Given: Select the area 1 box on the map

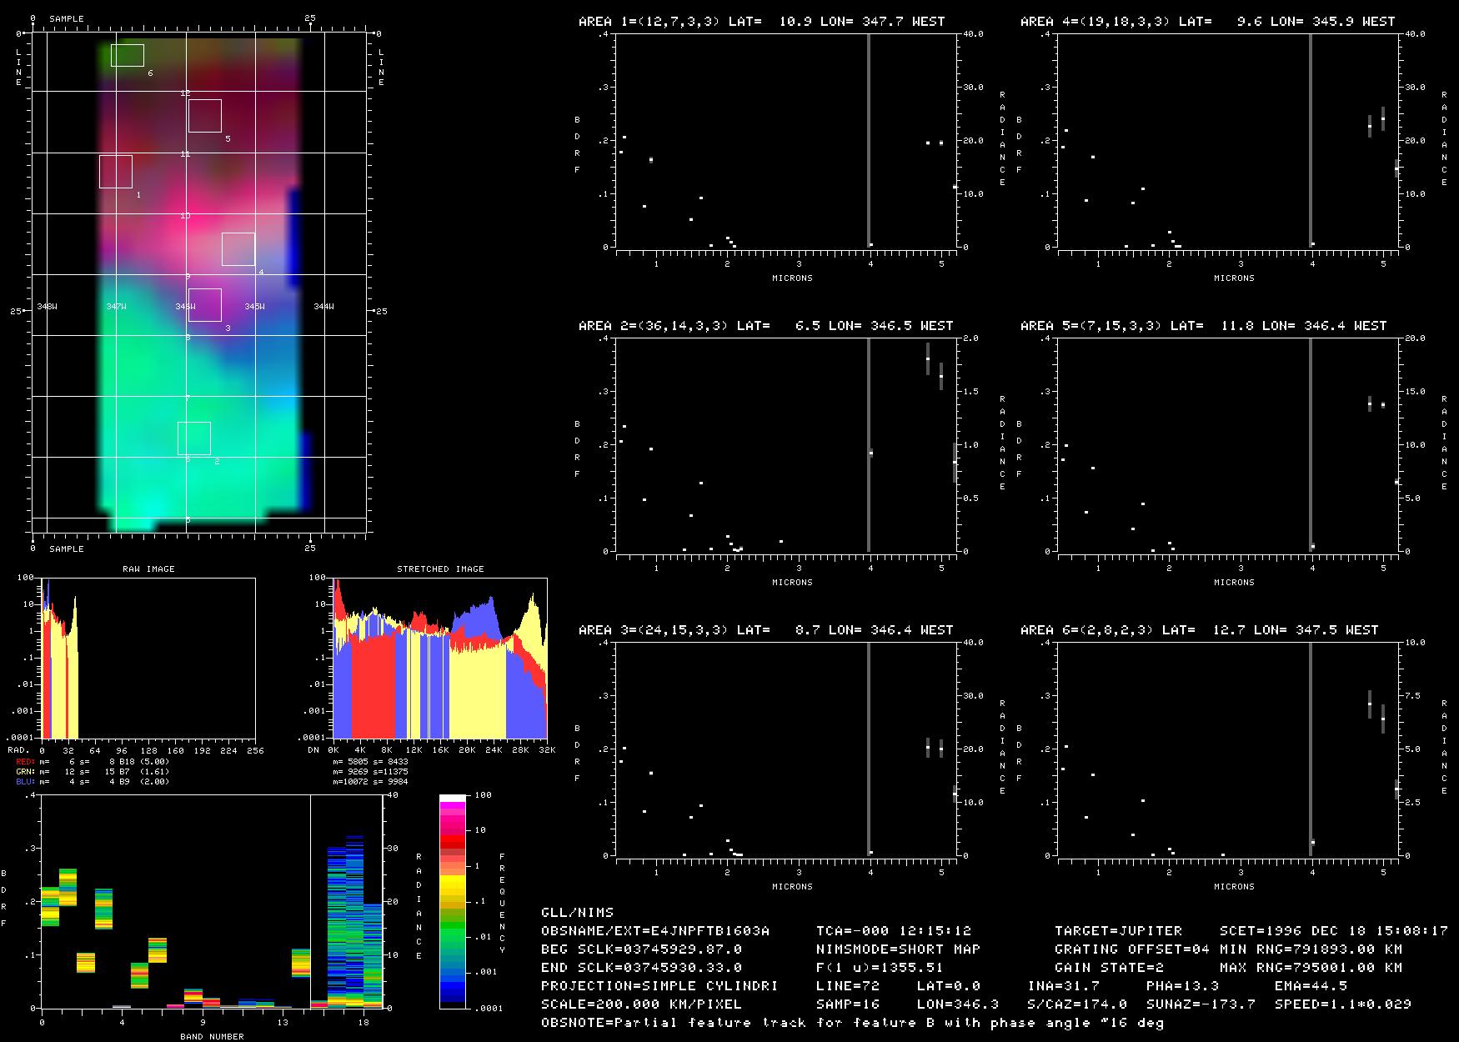Looking at the screenshot, I should [116, 172].
